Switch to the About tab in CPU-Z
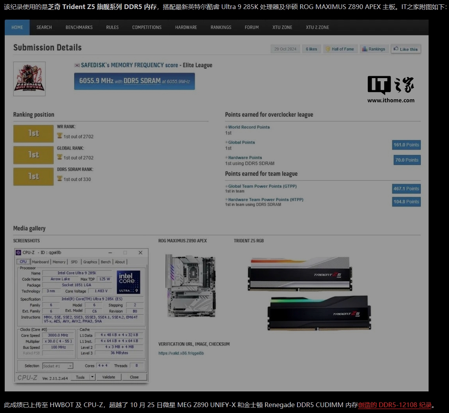 (120, 262)
